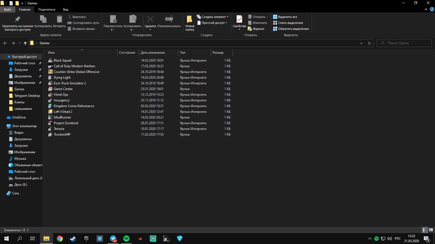Switch to the Вид tab
The width and height of the screenshot is (435, 244).
coord(66,9)
